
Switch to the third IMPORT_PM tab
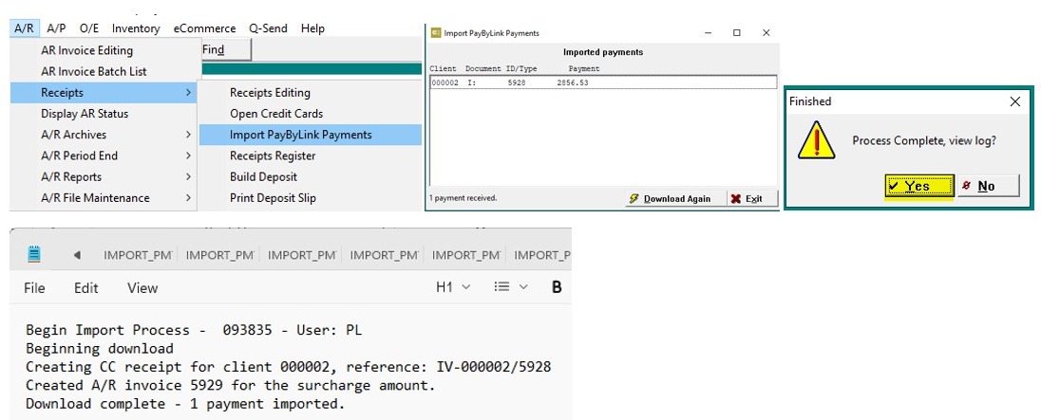point(302,255)
